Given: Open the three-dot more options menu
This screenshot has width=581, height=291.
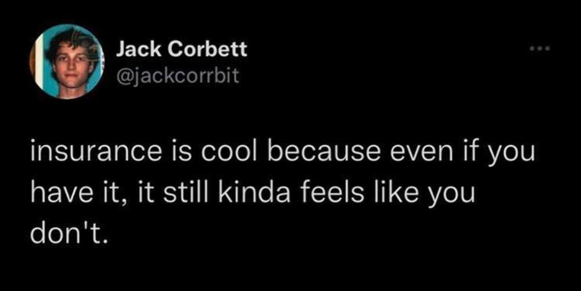Looking at the screenshot, I should tap(540, 49).
